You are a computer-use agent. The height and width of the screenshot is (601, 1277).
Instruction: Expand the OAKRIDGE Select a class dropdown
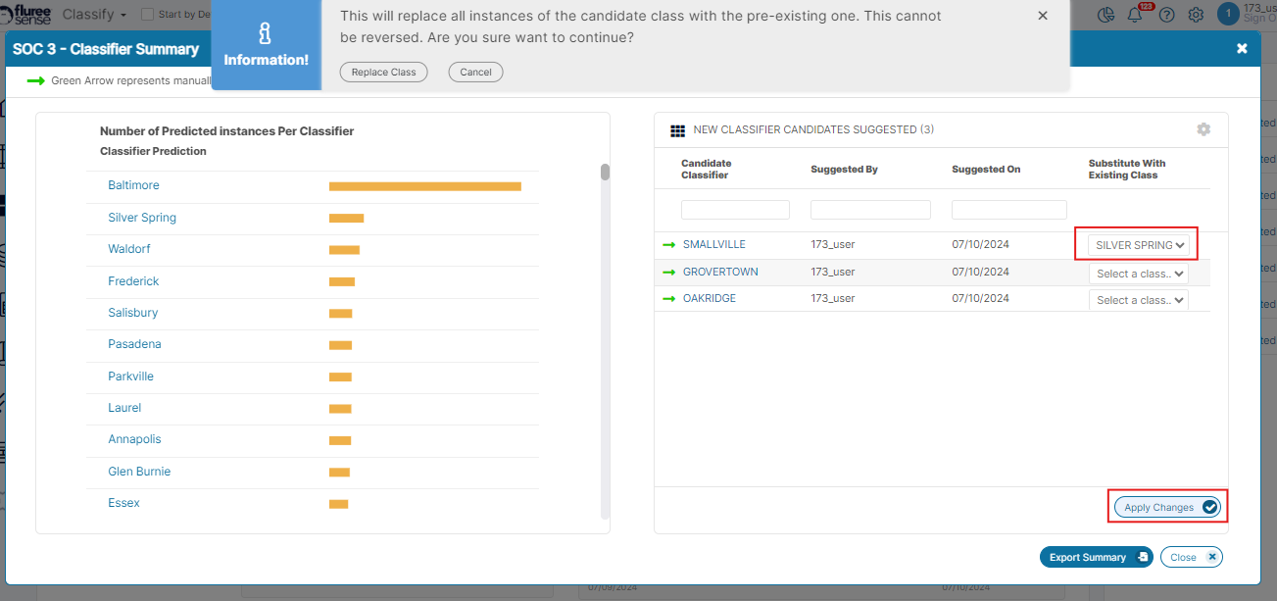coord(1139,300)
